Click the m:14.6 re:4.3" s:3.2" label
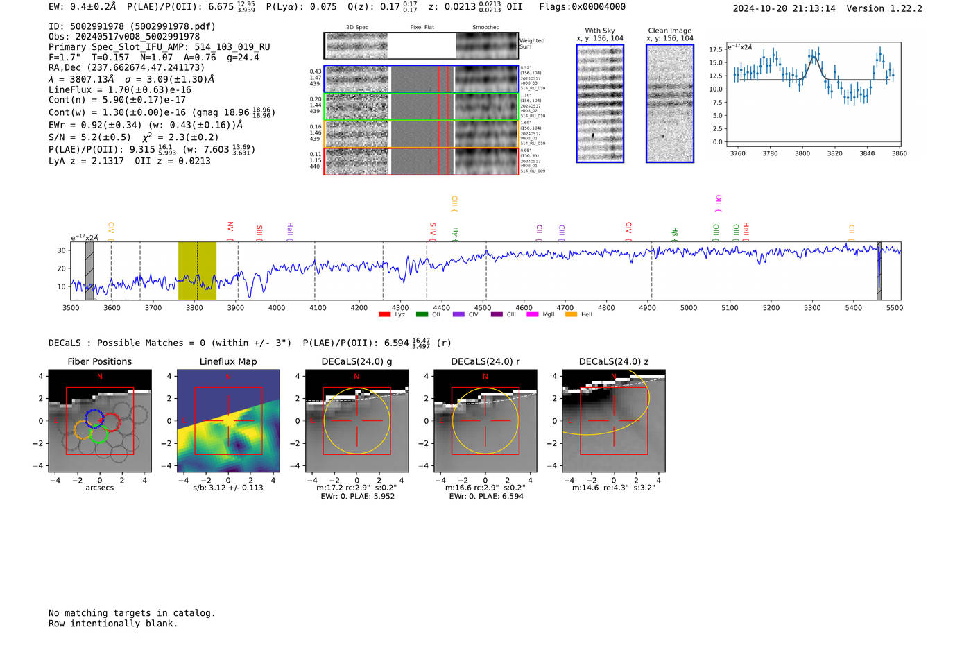Image resolution: width=971 pixels, height=661 pixels. click(613, 488)
